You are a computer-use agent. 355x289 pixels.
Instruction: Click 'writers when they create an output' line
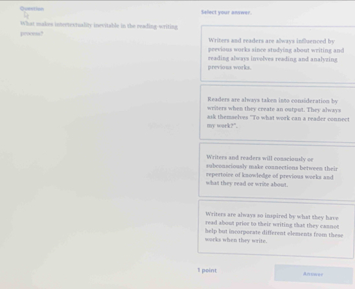pos(274,109)
